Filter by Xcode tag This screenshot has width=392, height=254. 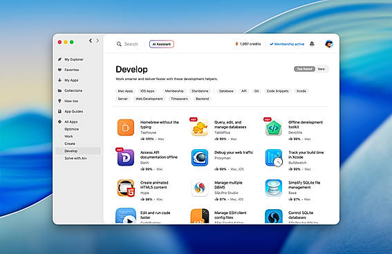tap(301, 91)
